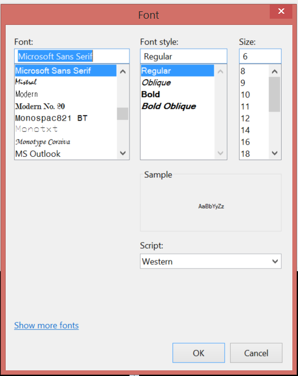The image size is (298, 376).
Task: Confirm with the OK button
Action: [x=198, y=353]
